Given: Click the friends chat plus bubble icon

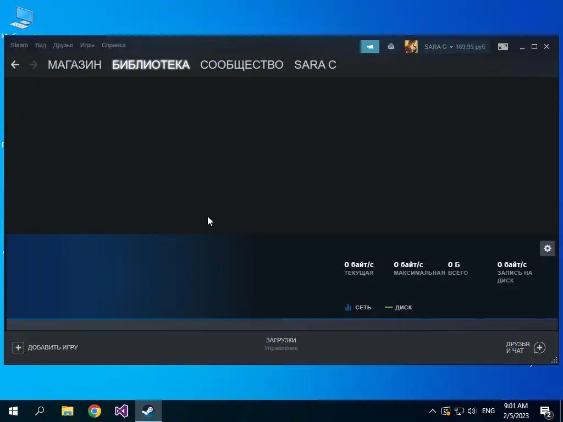Looking at the screenshot, I should (x=540, y=347).
